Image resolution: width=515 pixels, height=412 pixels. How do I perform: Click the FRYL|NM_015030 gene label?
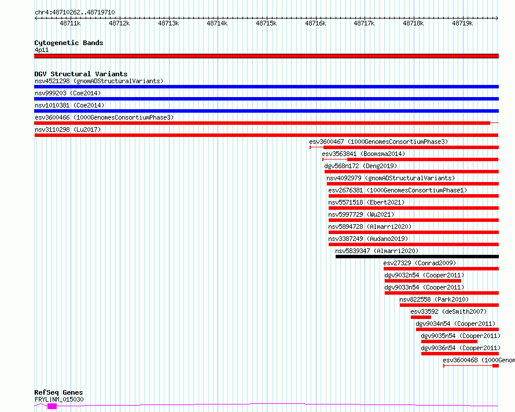pyautogui.click(x=59, y=399)
